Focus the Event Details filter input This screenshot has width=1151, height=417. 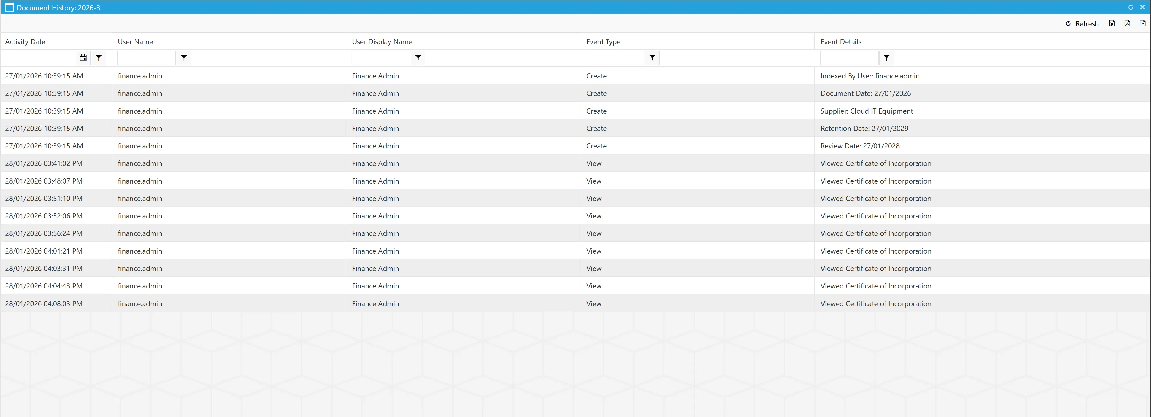pos(849,58)
